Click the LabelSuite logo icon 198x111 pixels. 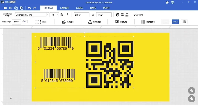pyautogui.click(x=2, y=2)
